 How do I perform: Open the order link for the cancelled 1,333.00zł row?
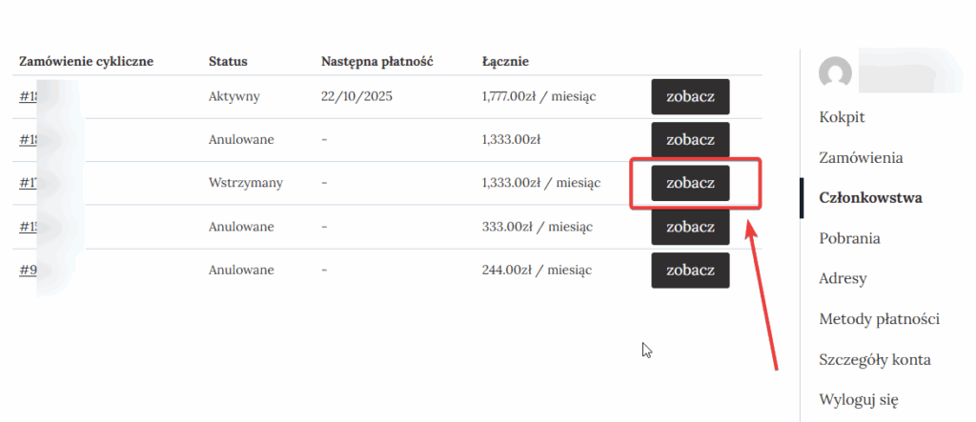click(27, 140)
